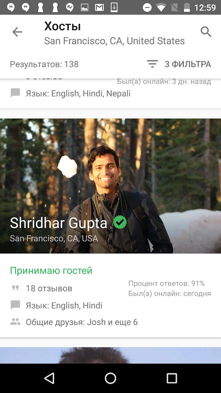Tap the recent apps square button
This screenshot has width=221, height=393.
[x=172, y=378]
